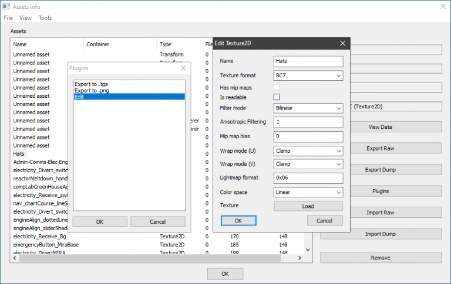
Task: Click the Anisotropic Filtering field
Action: click(308, 122)
